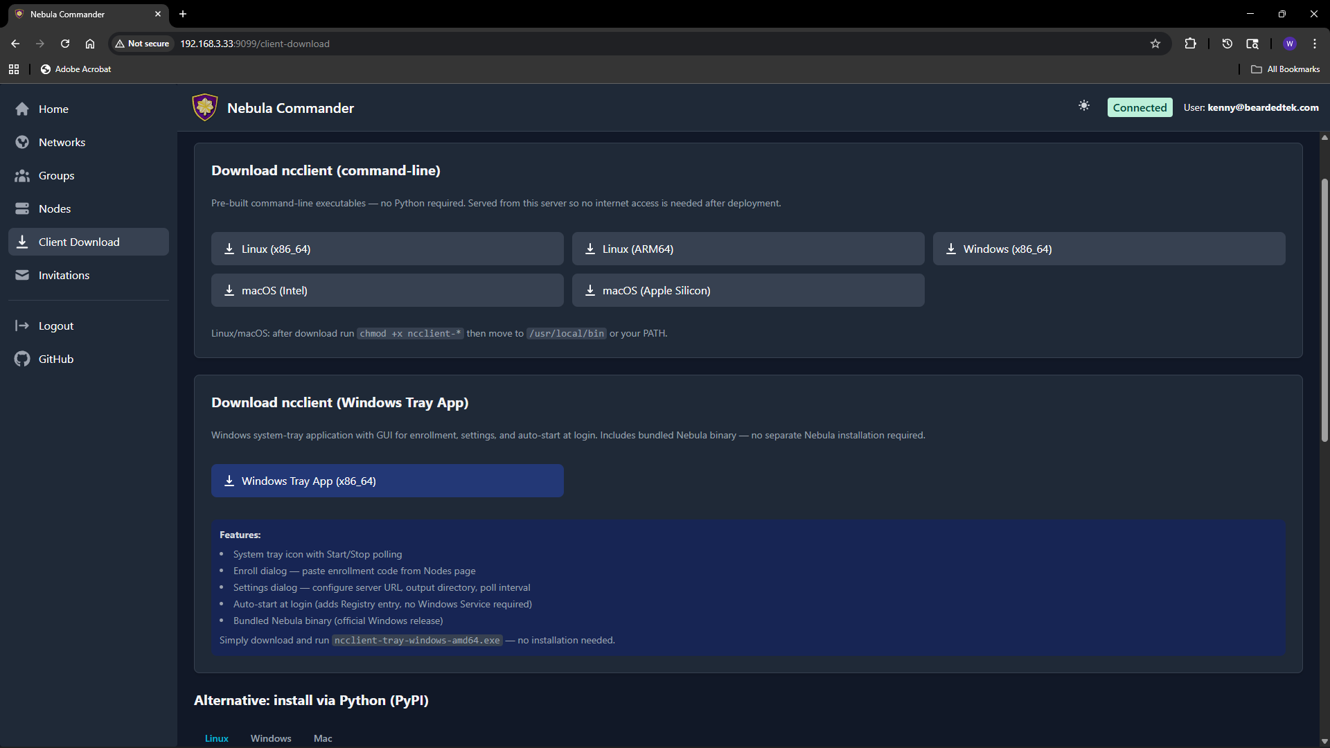
Task: Select the Mac tab
Action: [322, 738]
